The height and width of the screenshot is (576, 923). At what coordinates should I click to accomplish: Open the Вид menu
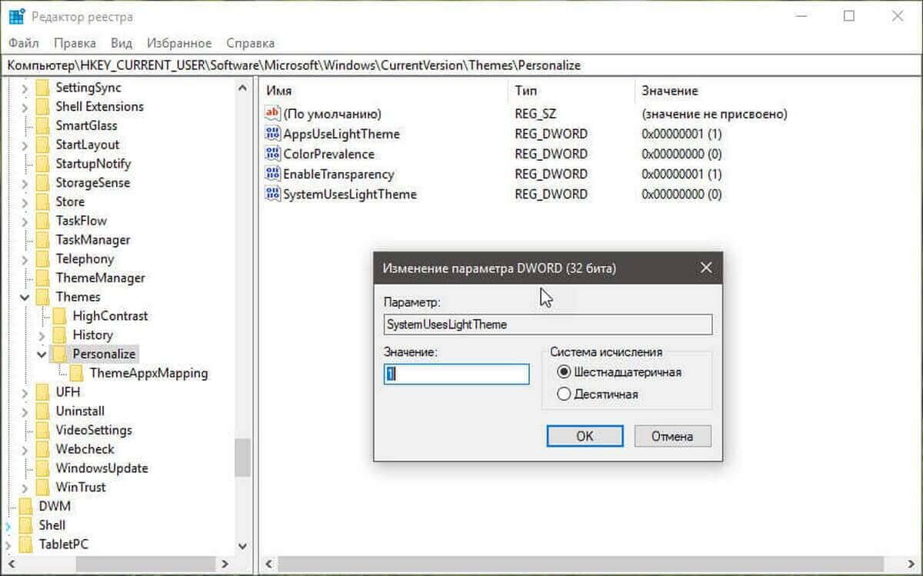(122, 43)
